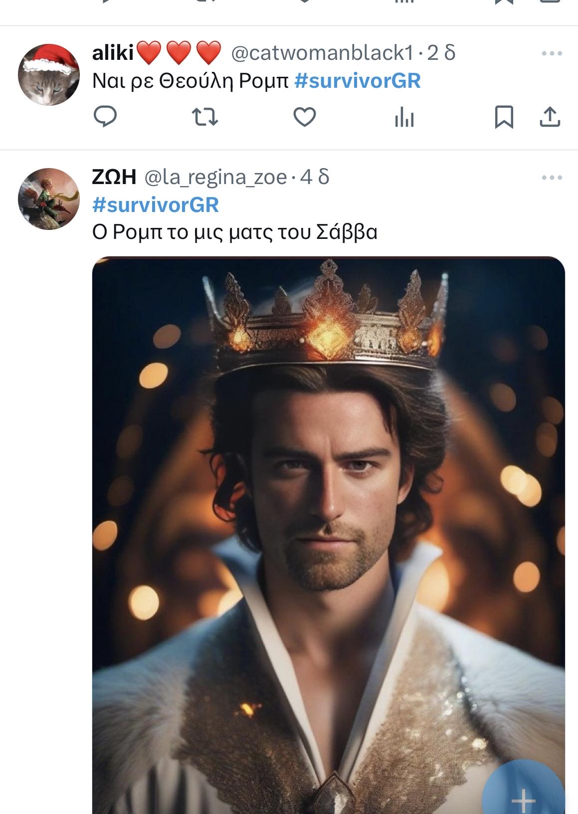Share aliki's tweet via share icon
The height and width of the screenshot is (814, 578).
[550, 117]
